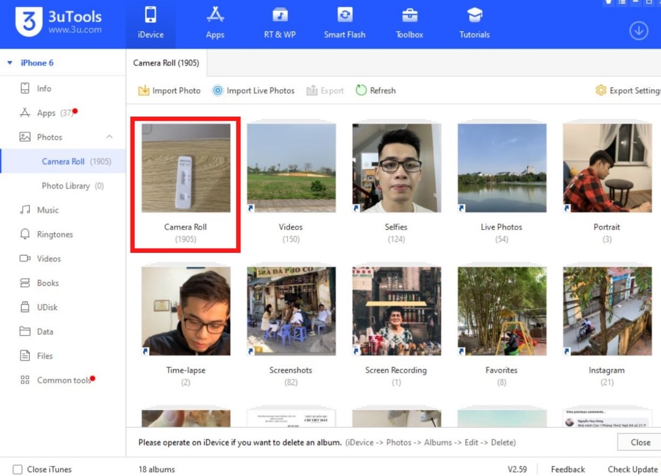Open Videos in sidebar
The height and width of the screenshot is (476, 661).
[x=63, y=259]
